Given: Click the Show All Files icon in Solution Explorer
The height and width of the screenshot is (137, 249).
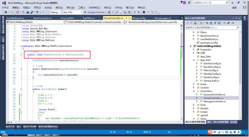Looking at the screenshot, I should (219, 23).
